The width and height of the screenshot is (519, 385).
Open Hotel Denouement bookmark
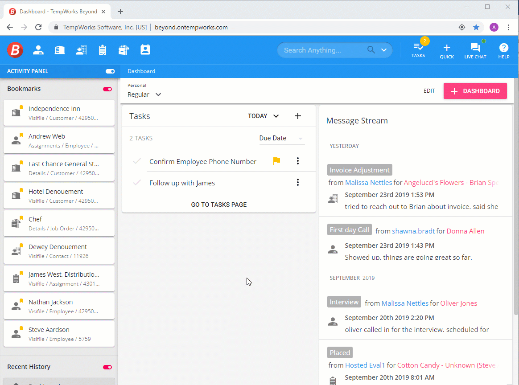59,196
